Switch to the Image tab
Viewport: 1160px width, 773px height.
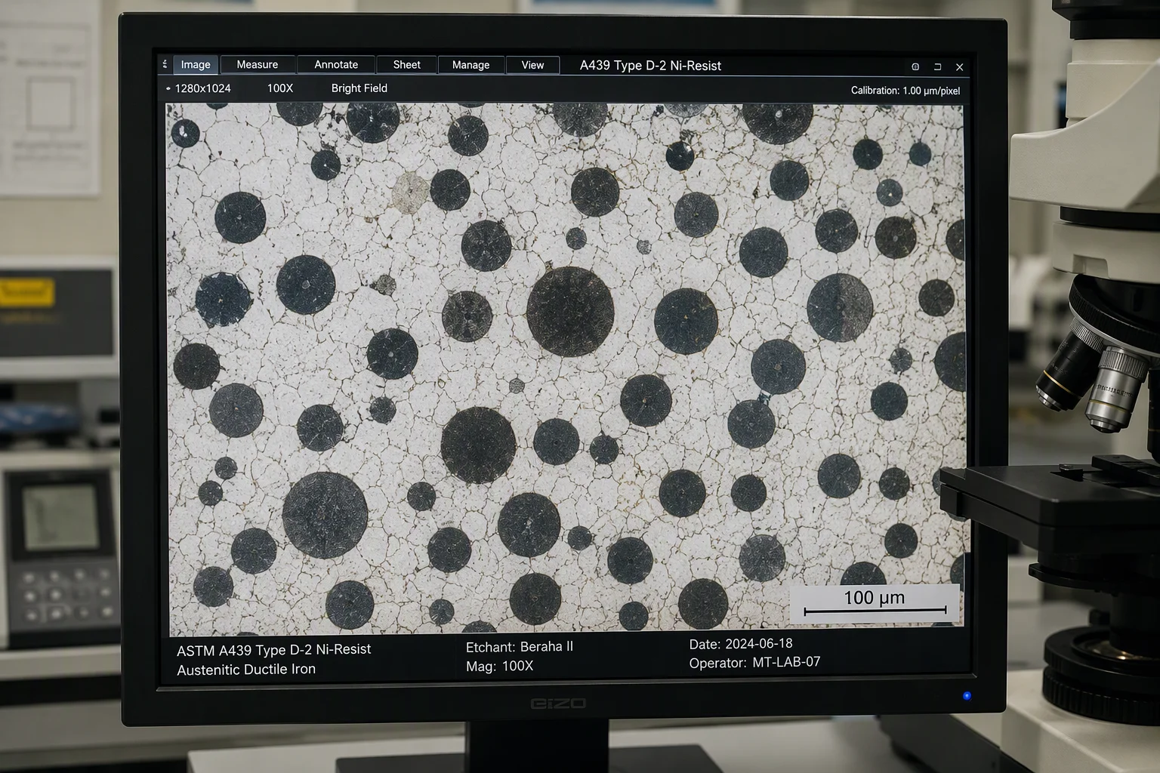tap(196, 65)
